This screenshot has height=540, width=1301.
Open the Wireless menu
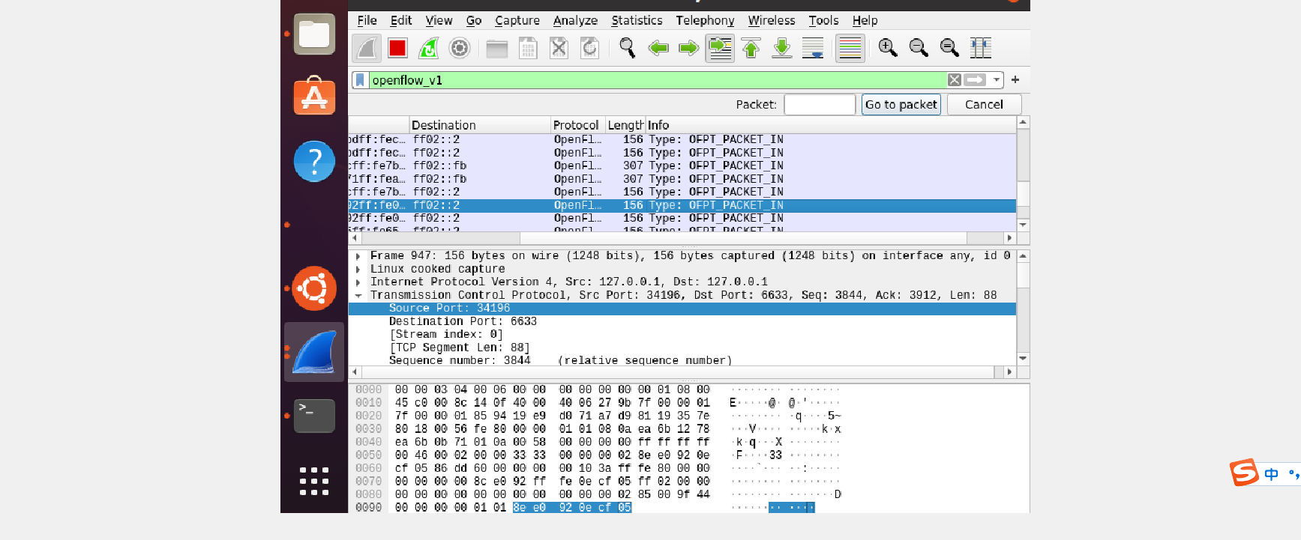tap(772, 21)
